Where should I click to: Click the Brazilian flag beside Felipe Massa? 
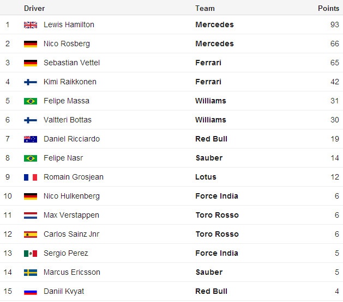coord(31,101)
